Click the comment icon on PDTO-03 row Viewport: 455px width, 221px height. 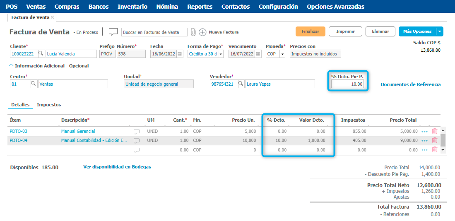pos(137,132)
